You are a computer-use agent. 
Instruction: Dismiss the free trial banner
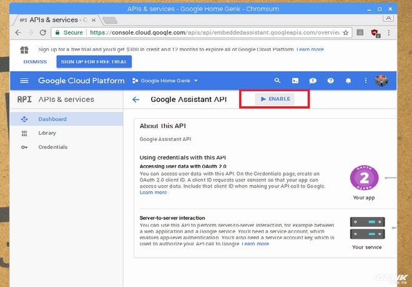coord(35,62)
